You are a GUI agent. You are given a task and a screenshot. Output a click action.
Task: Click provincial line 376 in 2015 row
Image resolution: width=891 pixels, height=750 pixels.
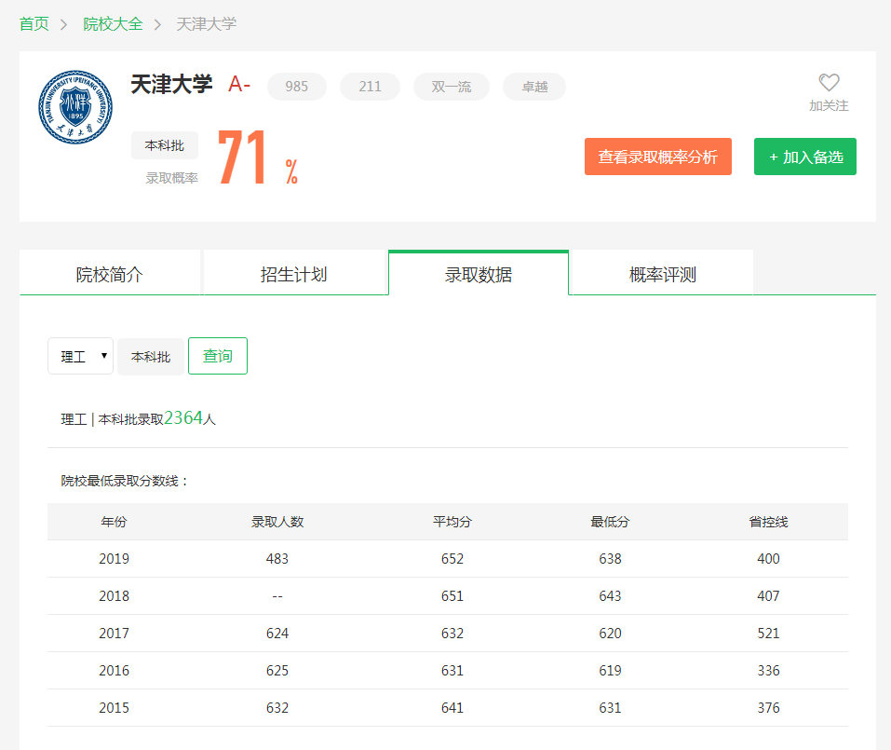[768, 707]
